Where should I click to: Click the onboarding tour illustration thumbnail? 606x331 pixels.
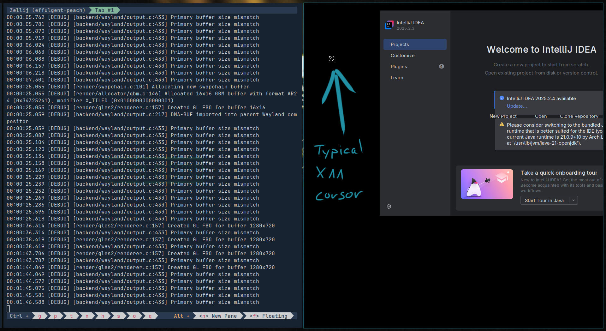coord(487,184)
